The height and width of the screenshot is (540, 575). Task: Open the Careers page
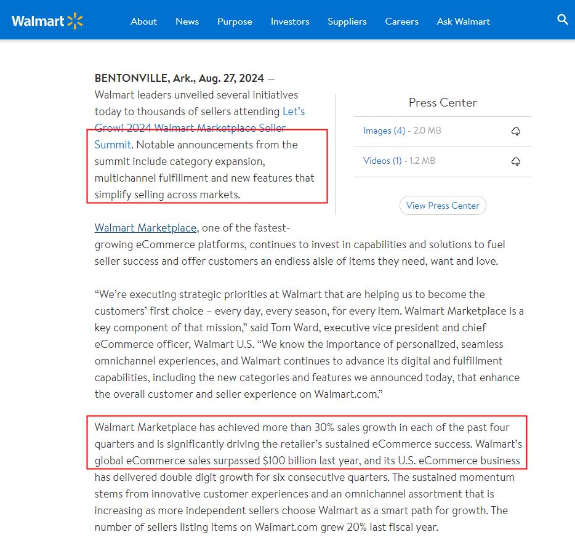coord(401,21)
